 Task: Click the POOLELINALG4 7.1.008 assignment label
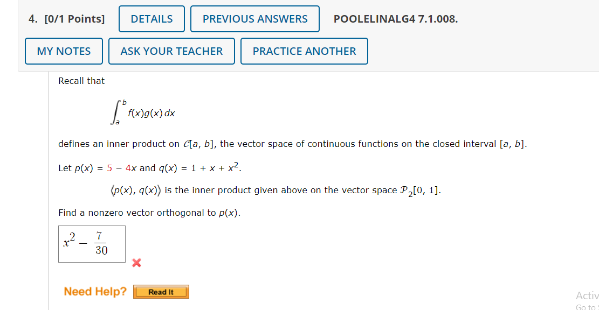[x=396, y=19]
